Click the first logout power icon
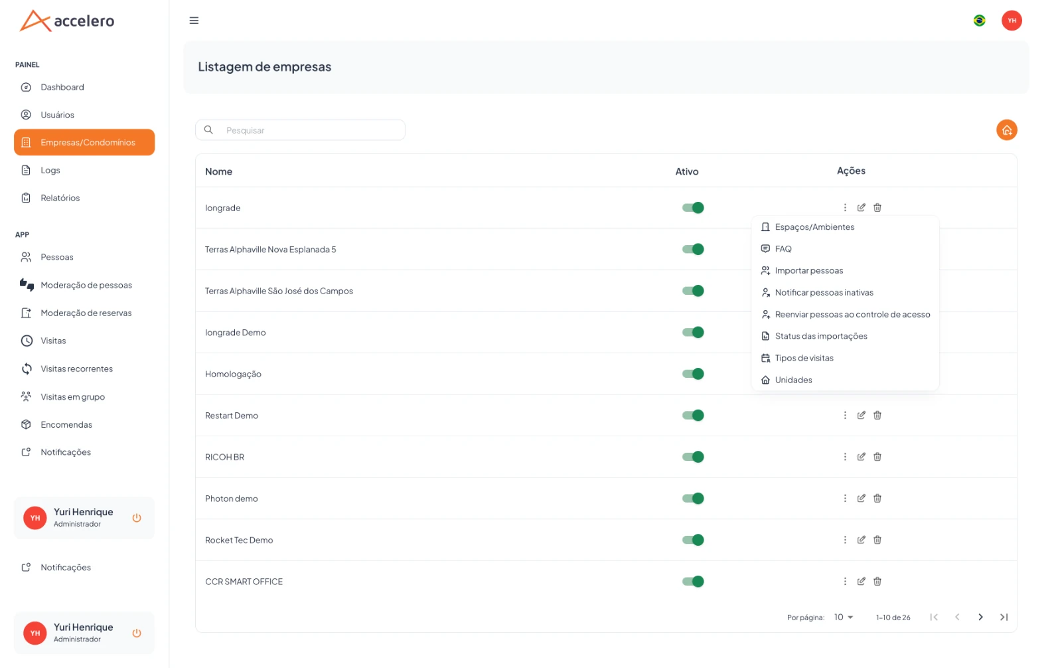This screenshot has width=1052, height=668. click(x=137, y=518)
